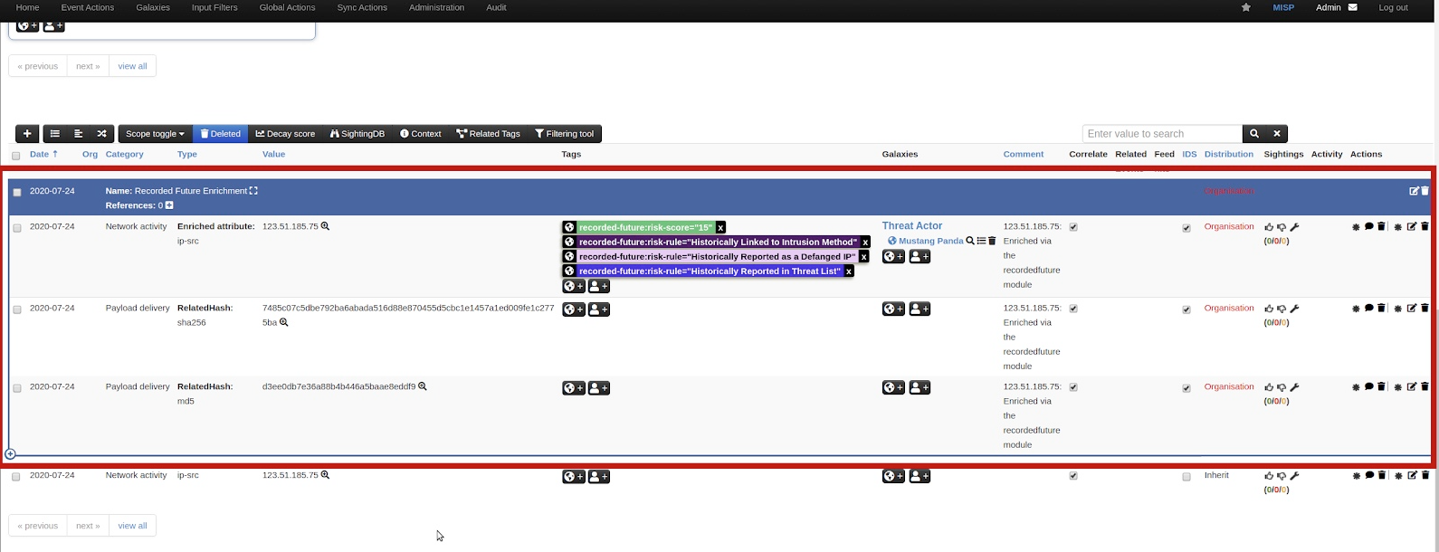Click the Decay score button

(285, 134)
